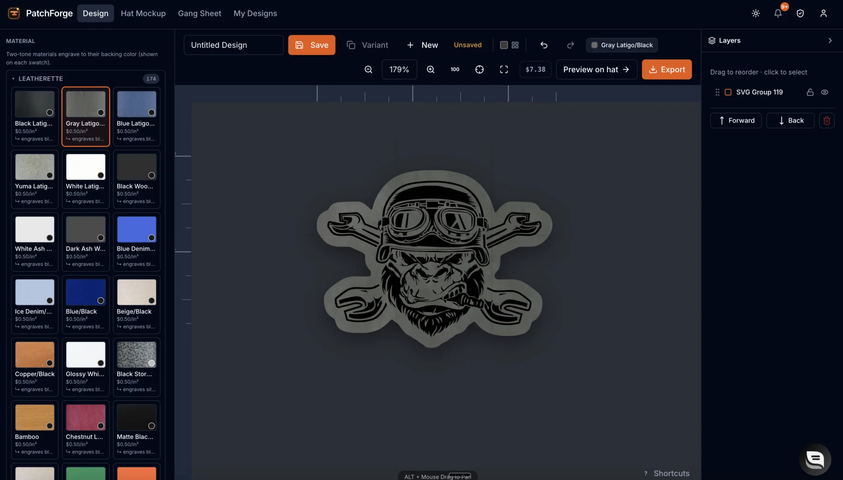
Task: Redo the last undone action
Action: point(570,45)
